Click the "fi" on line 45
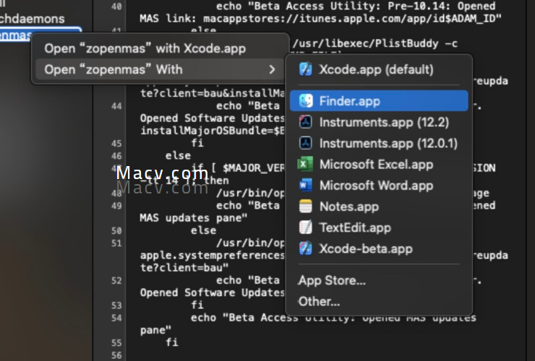This screenshot has width=535, height=361. click(x=197, y=143)
